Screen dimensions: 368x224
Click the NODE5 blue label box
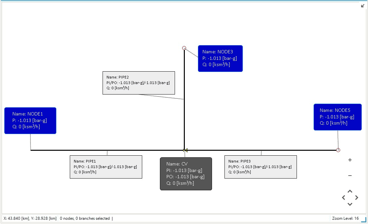(338, 117)
